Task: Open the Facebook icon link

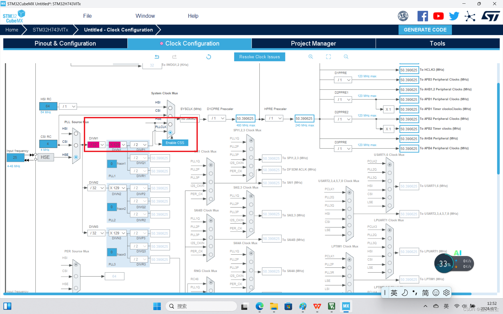Action: coord(422,16)
